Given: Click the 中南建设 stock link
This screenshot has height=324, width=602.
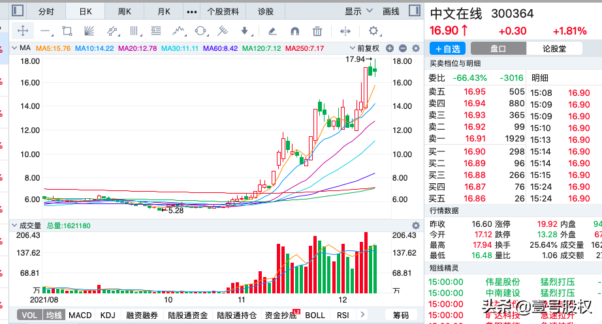Looking at the screenshot, I should (x=502, y=293).
